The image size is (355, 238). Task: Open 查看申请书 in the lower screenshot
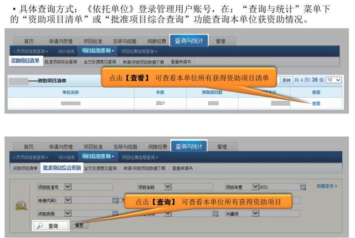pos(183,168)
